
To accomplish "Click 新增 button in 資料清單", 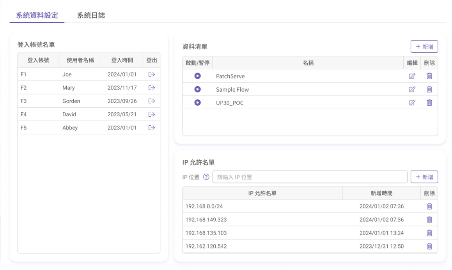I will [x=424, y=46].
